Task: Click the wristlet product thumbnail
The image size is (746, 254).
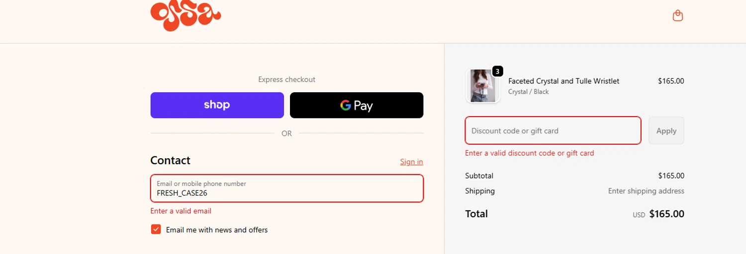Action: coord(482,86)
